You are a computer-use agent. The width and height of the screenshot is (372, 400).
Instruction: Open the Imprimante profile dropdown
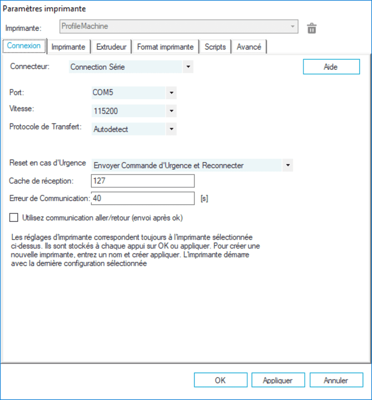(x=179, y=26)
